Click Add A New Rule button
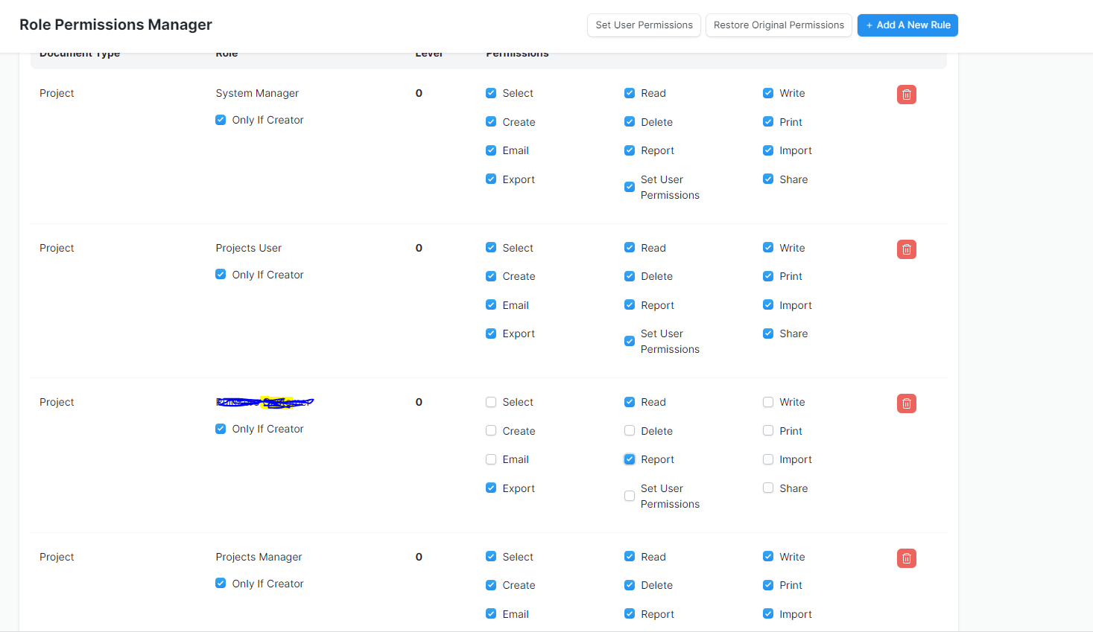The width and height of the screenshot is (1093, 632). point(907,25)
